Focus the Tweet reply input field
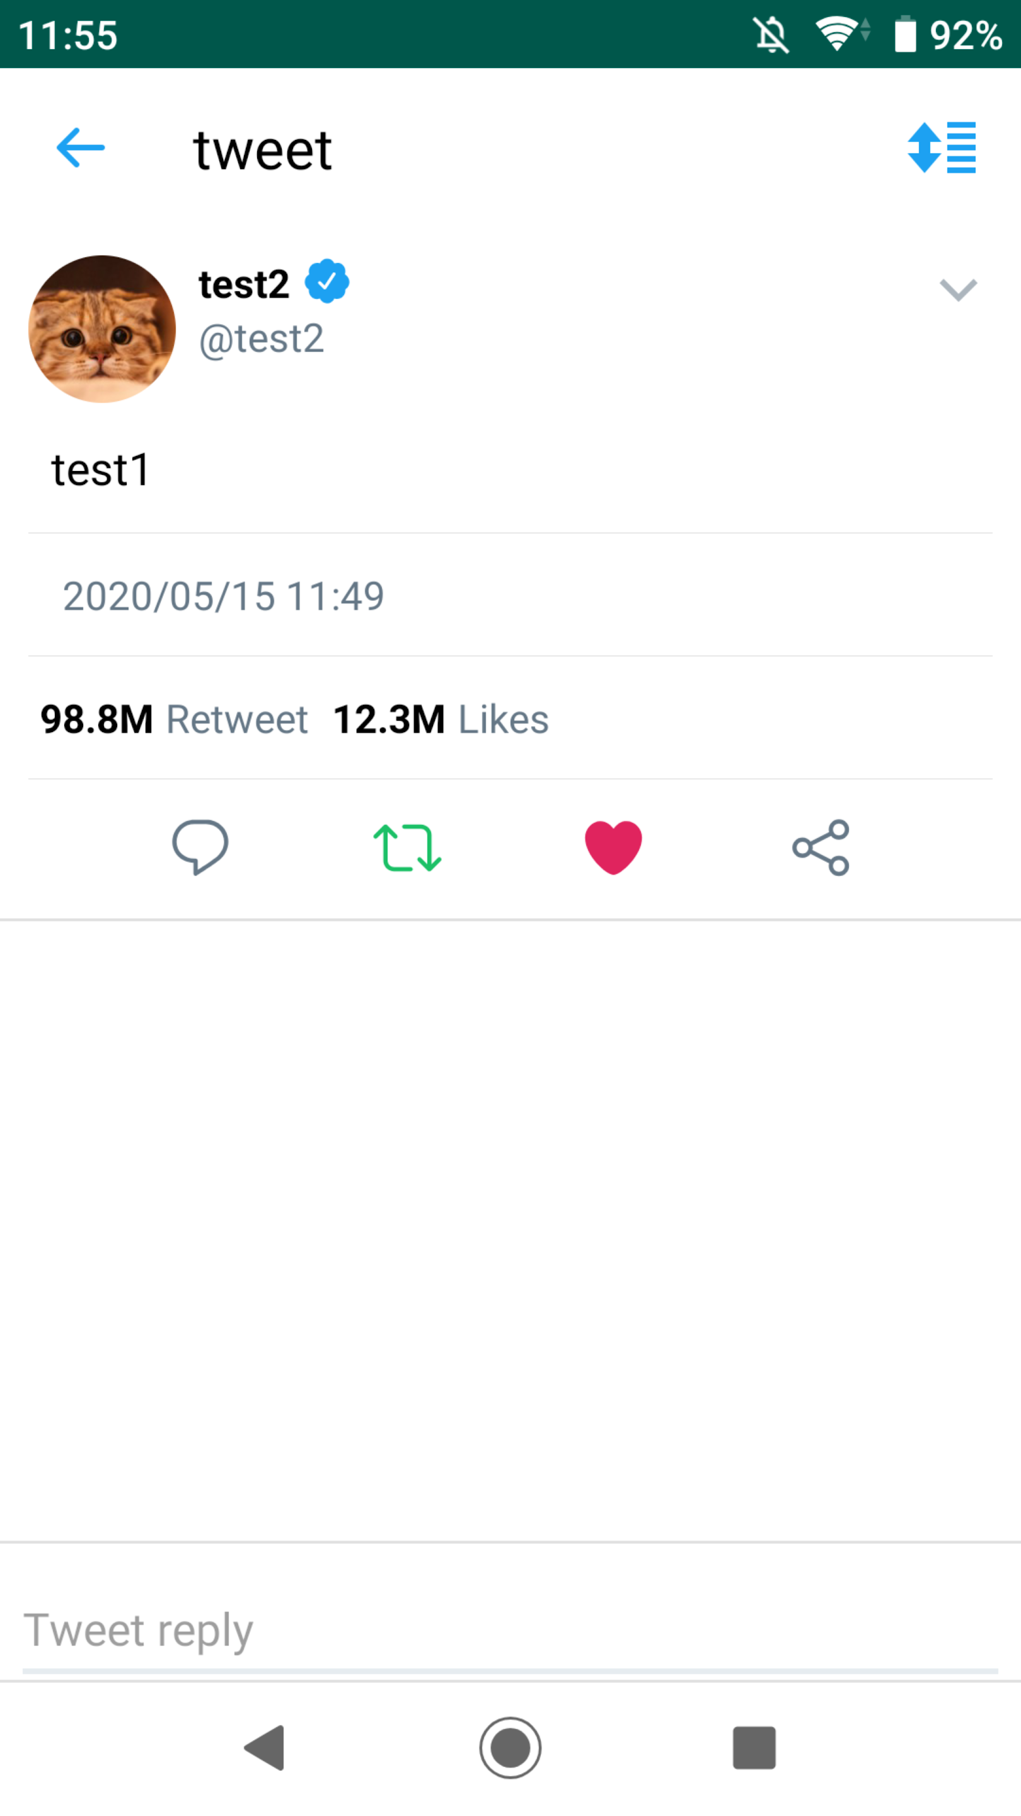 pyautogui.click(x=510, y=1631)
